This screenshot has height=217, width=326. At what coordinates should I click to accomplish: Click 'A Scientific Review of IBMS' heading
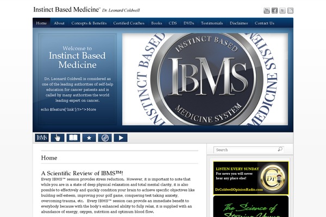pos(82,173)
